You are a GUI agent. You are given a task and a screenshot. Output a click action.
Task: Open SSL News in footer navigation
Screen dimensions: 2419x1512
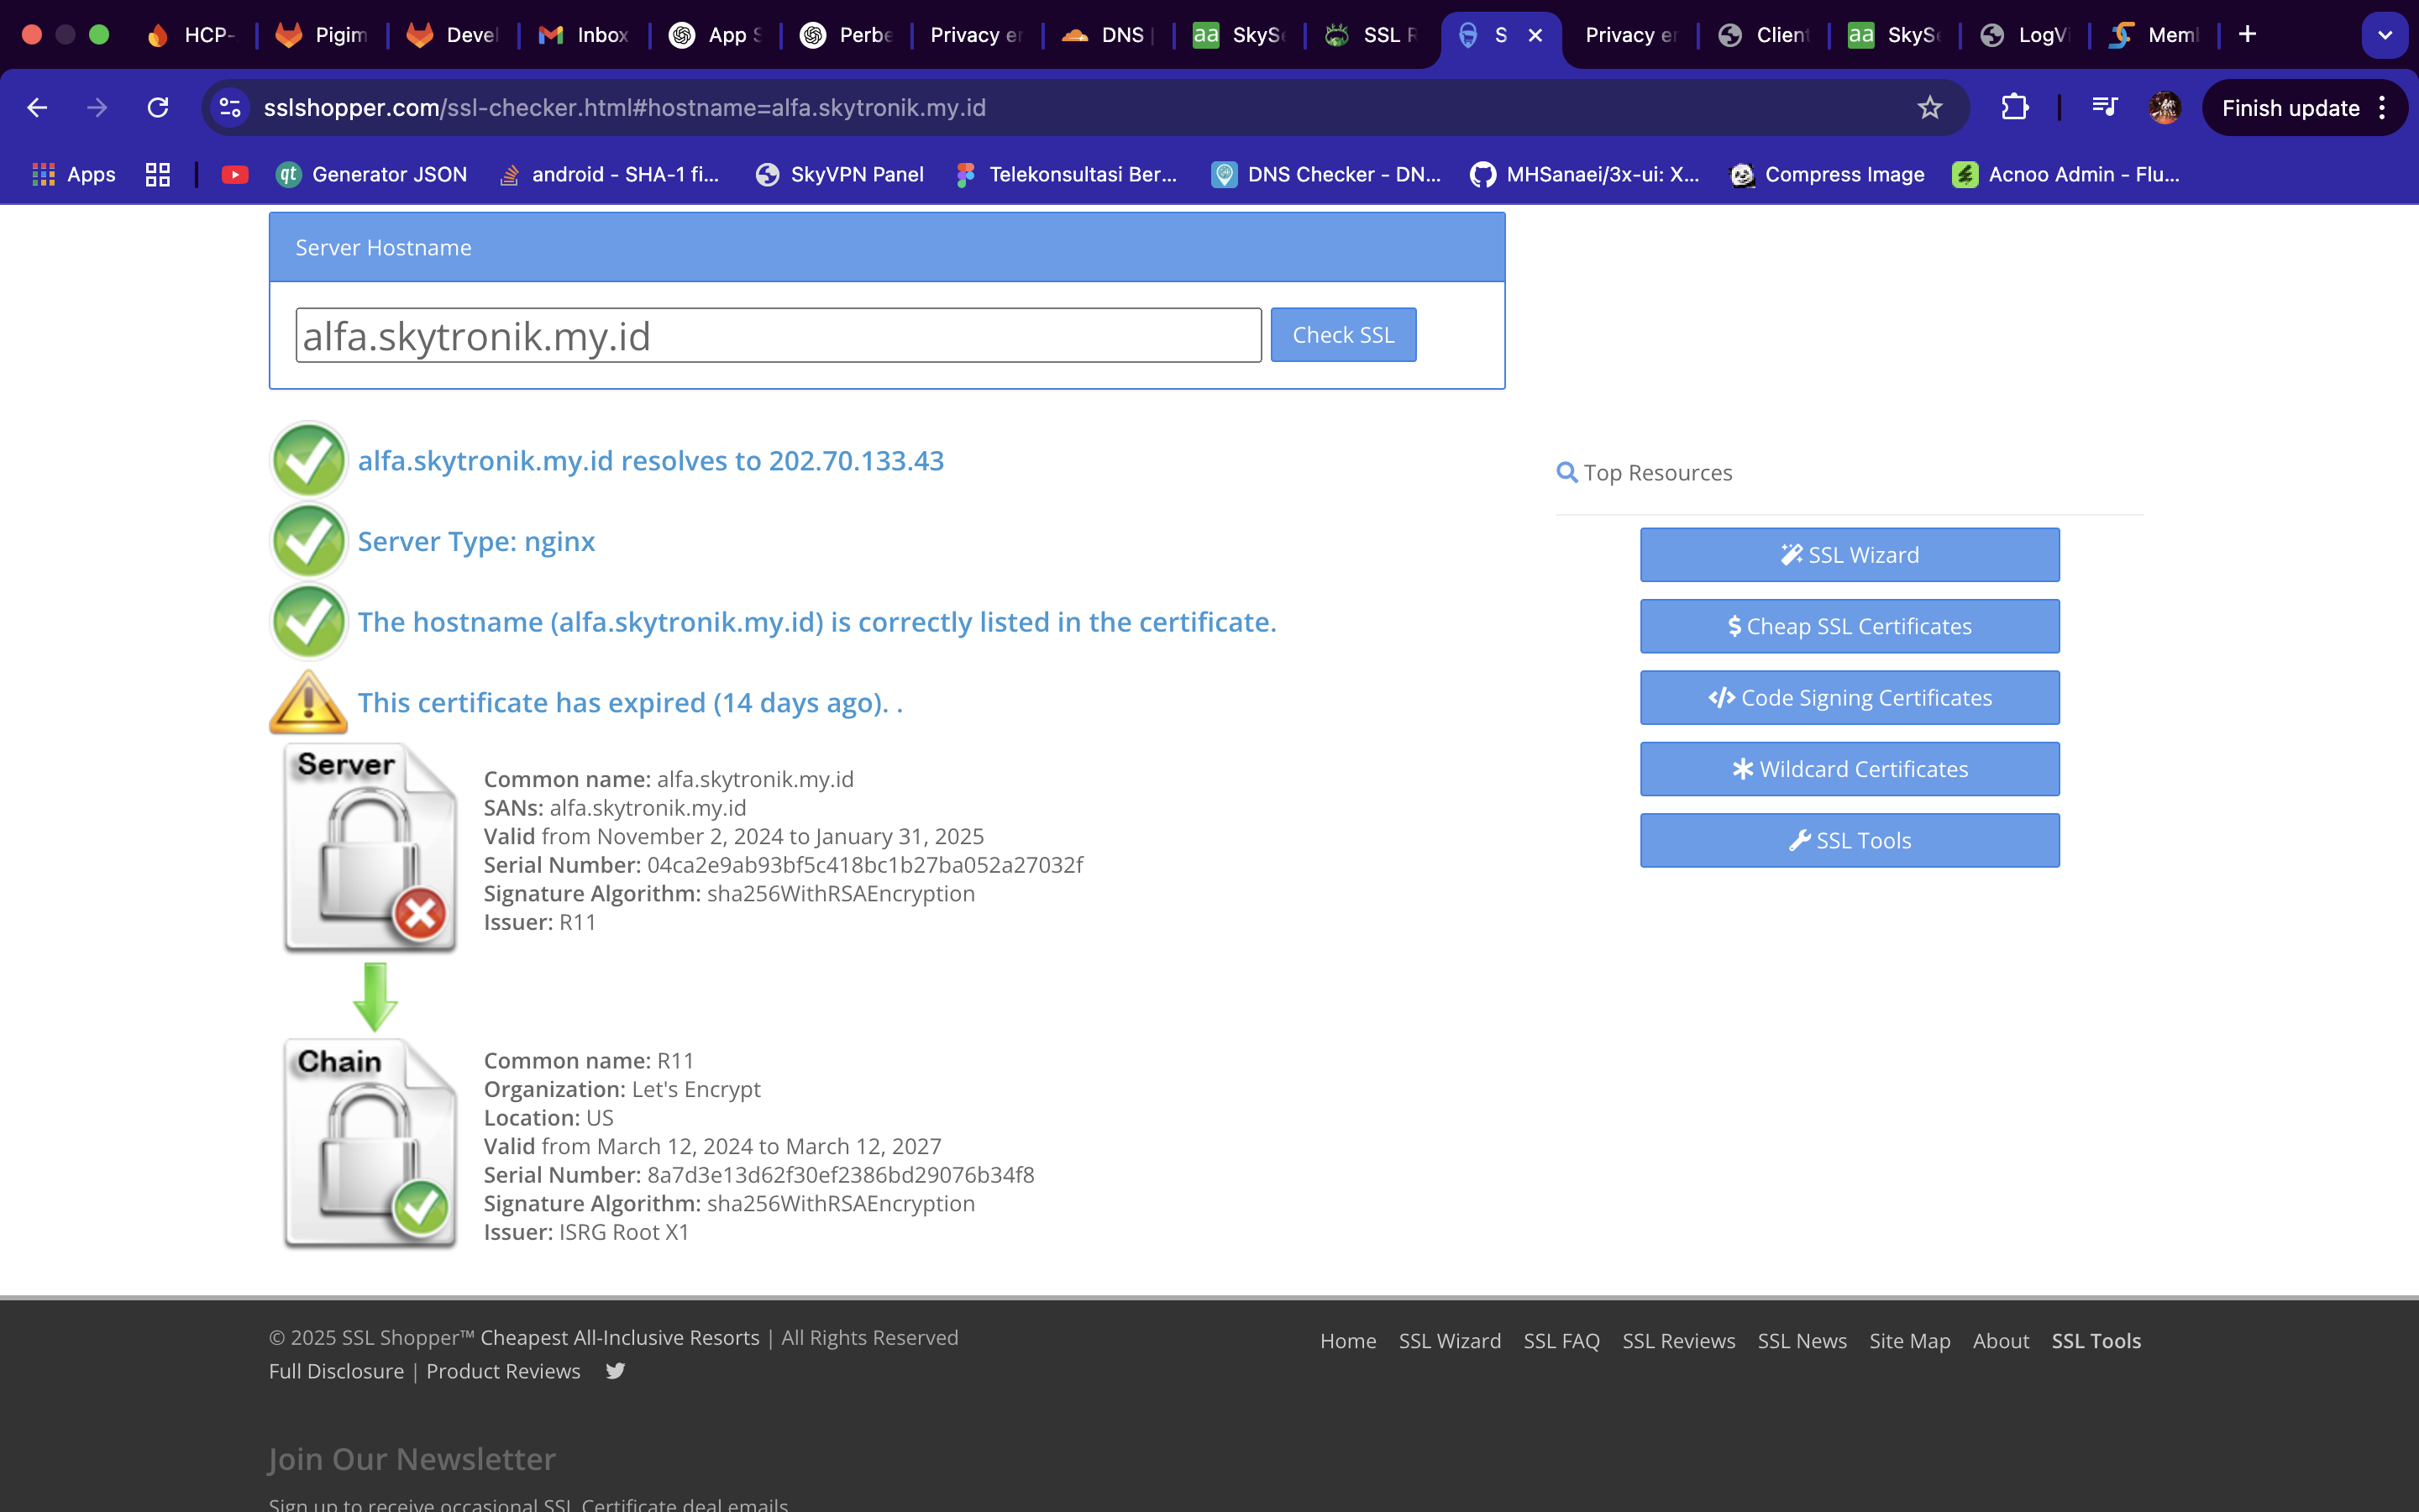[x=1802, y=1341]
